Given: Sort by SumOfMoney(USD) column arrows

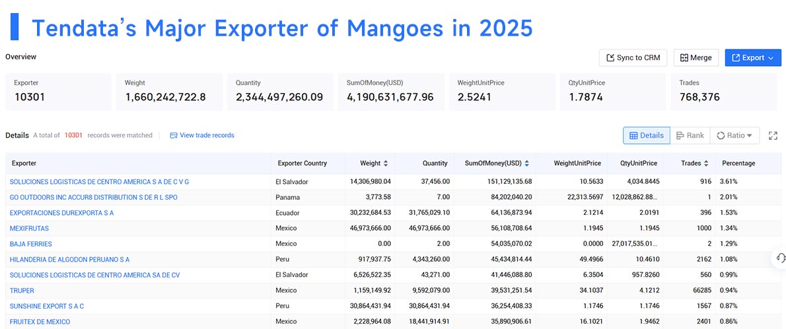Looking at the screenshot, I should pos(527,163).
